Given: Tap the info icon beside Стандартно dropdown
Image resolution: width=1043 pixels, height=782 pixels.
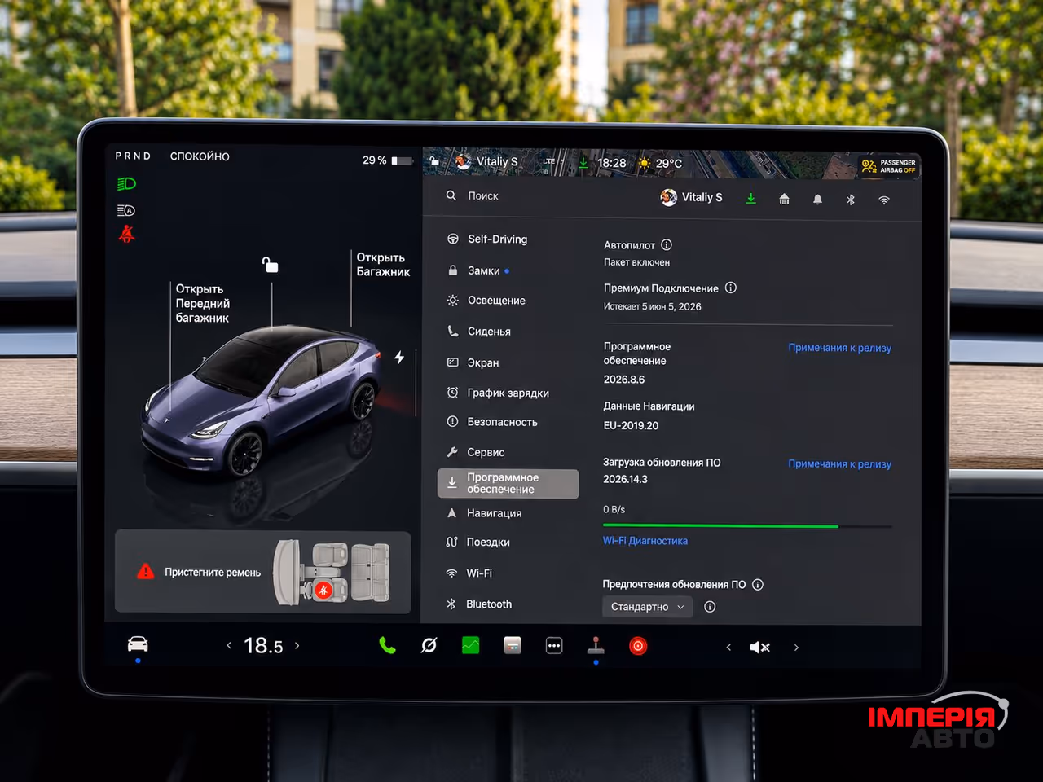Looking at the screenshot, I should click(x=710, y=607).
